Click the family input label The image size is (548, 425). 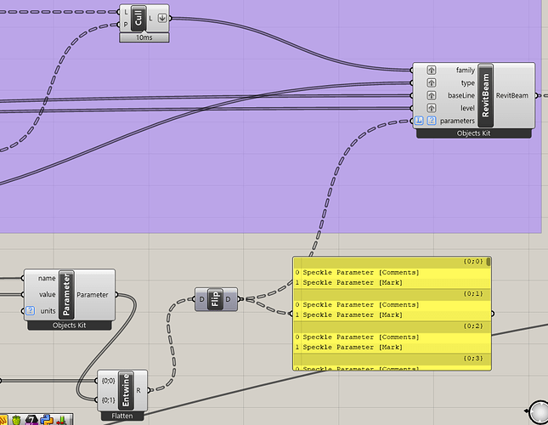[x=466, y=71]
